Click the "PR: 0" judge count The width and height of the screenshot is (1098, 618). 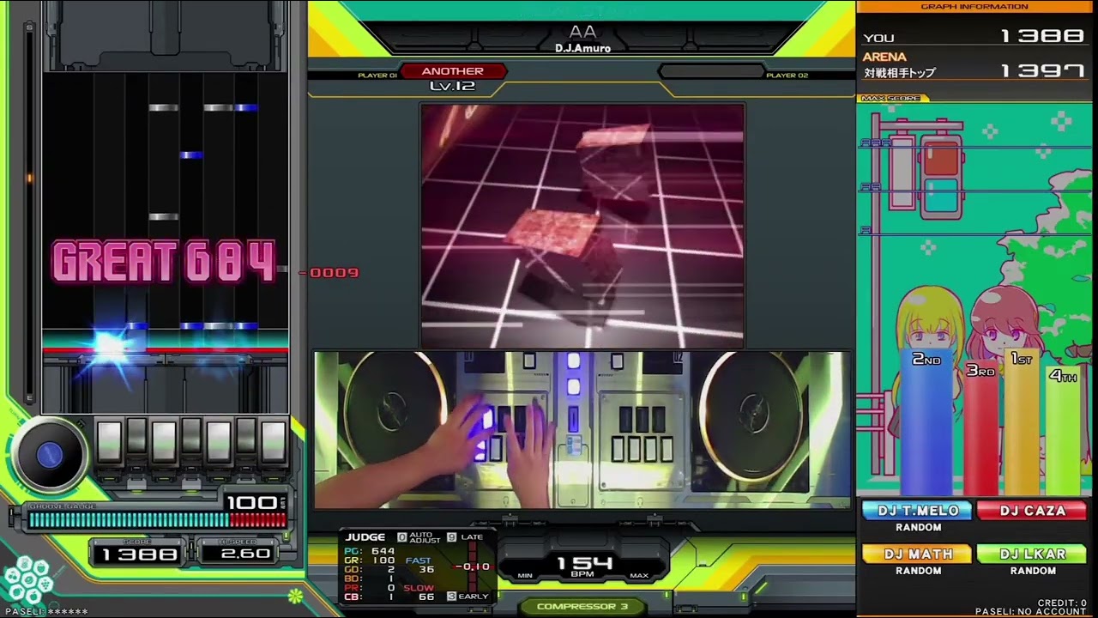tap(370, 588)
